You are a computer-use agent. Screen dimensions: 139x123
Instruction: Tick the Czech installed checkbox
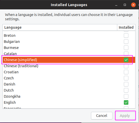pyautogui.click(x=126, y=78)
